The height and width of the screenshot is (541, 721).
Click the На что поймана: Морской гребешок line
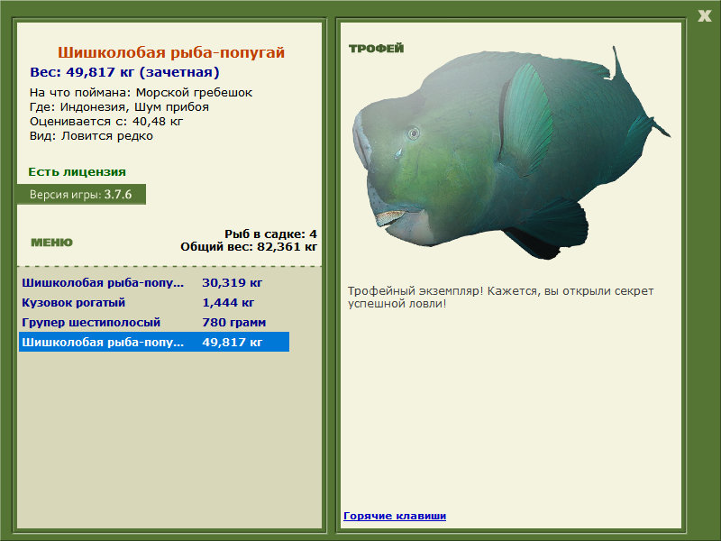click(141, 93)
